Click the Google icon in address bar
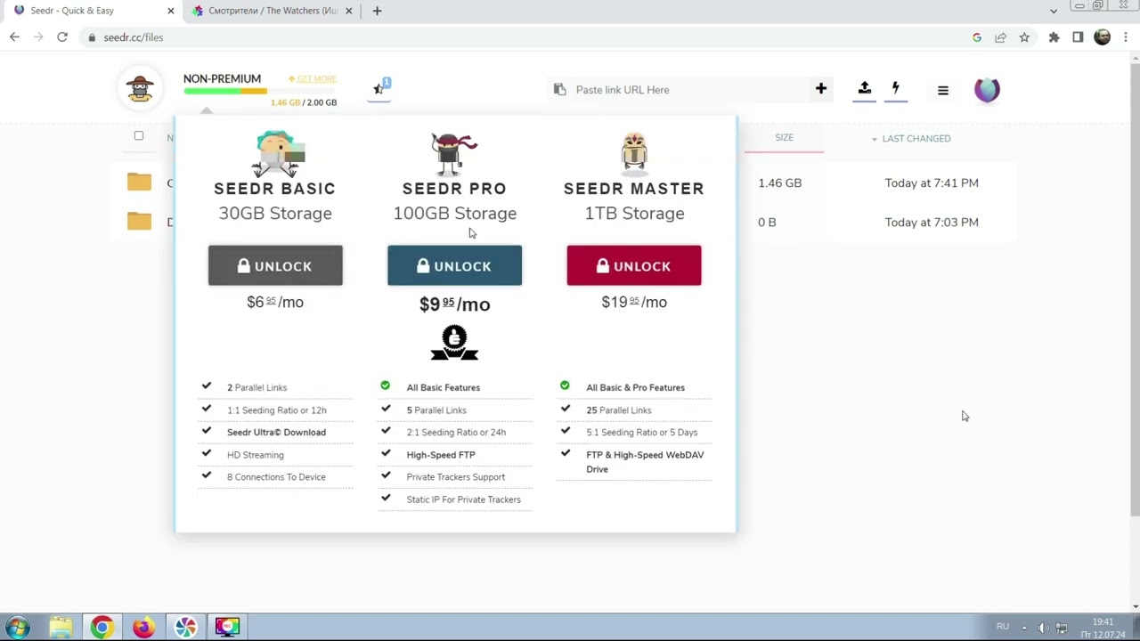1140x641 pixels. pyautogui.click(x=977, y=37)
